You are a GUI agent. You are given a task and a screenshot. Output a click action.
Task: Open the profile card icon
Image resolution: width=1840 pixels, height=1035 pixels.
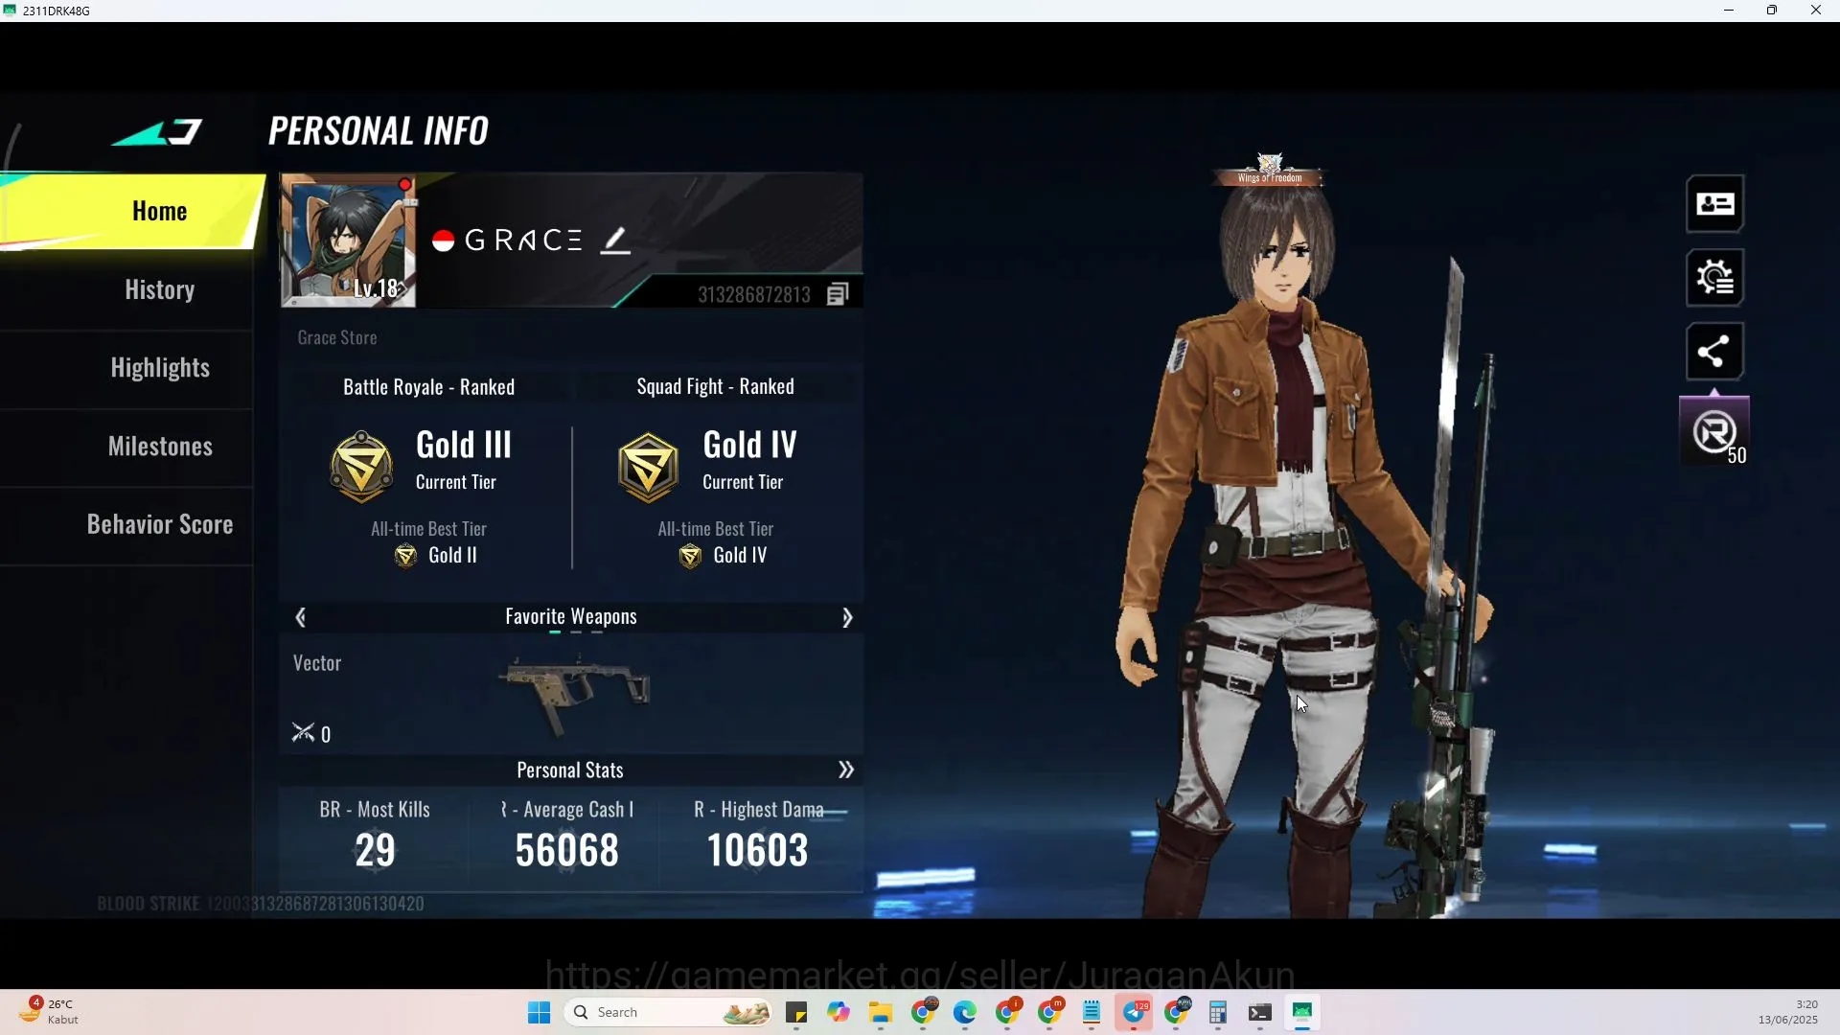1714,204
